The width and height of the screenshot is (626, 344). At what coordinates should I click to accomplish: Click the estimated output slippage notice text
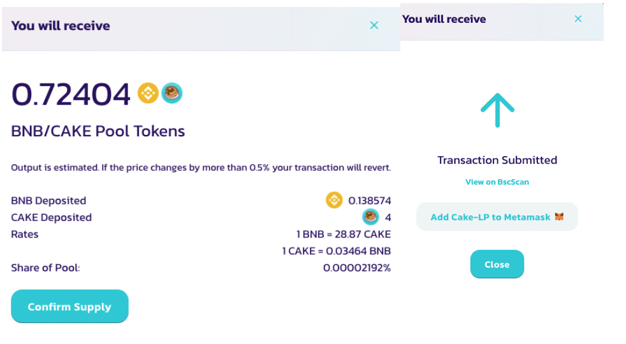click(201, 168)
